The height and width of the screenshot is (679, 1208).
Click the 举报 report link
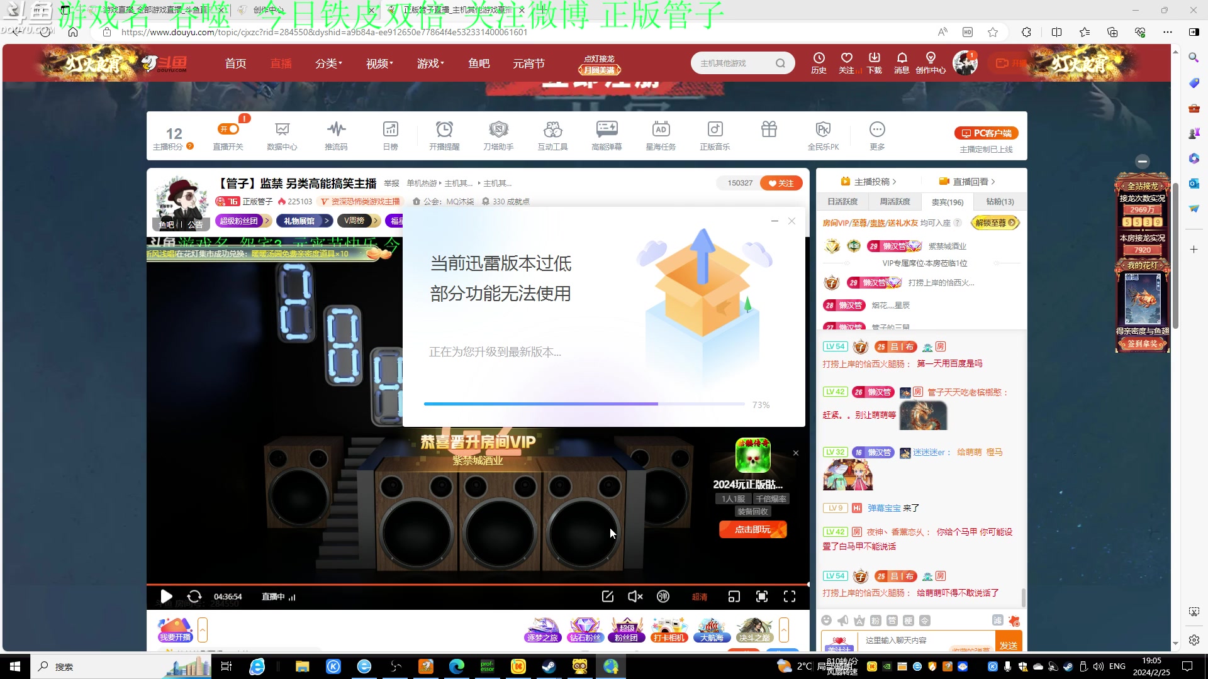pyautogui.click(x=391, y=184)
